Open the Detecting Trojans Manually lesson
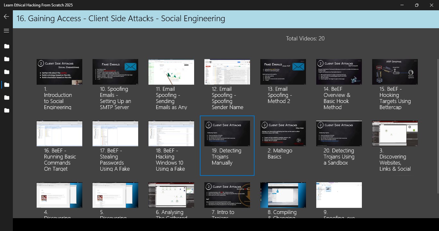The width and height of the screenshot is (439, 231). point(227,133)
